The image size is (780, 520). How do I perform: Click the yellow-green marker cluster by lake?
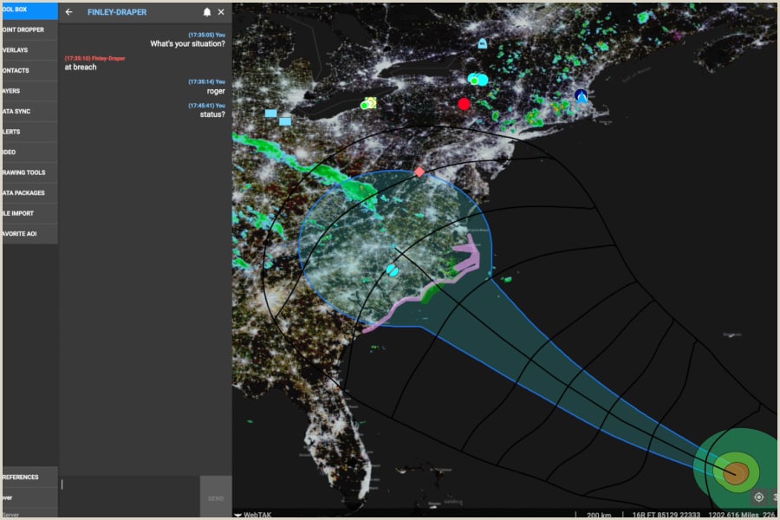(369, 103)
